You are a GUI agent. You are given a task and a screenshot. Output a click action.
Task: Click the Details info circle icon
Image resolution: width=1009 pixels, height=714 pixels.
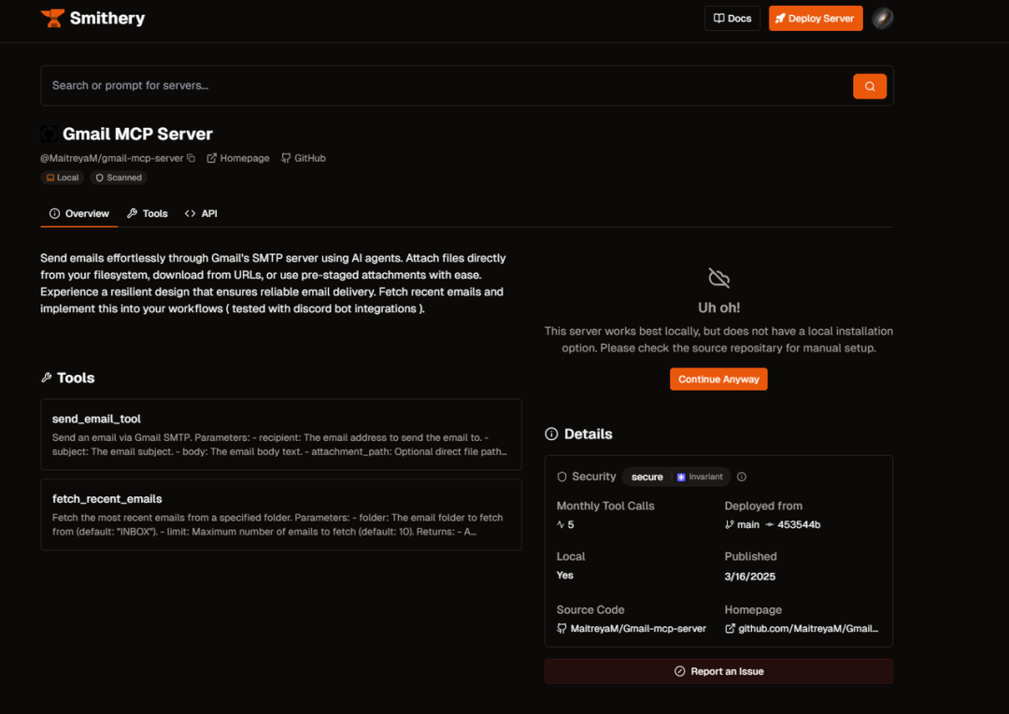coord(551,434)
